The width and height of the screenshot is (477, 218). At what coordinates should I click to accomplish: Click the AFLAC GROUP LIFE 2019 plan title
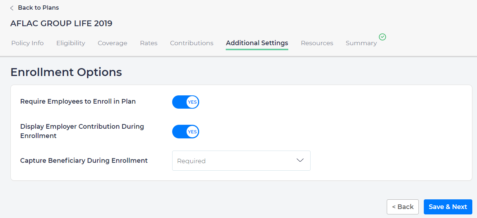(x=61, y=24)
